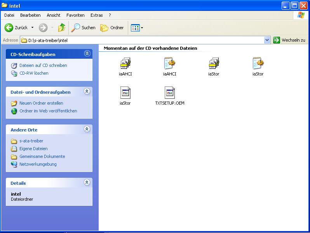
Task: Click the green Zurück back arrow icon
Action: pyautogui.click(x=9, y=28)
